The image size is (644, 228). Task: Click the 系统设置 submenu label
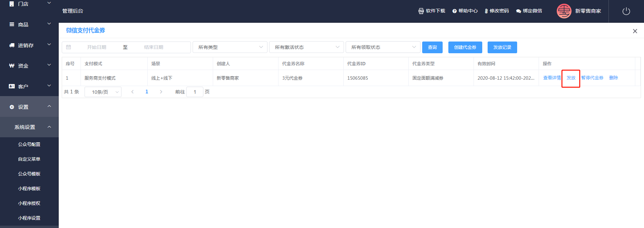point(25,127)
